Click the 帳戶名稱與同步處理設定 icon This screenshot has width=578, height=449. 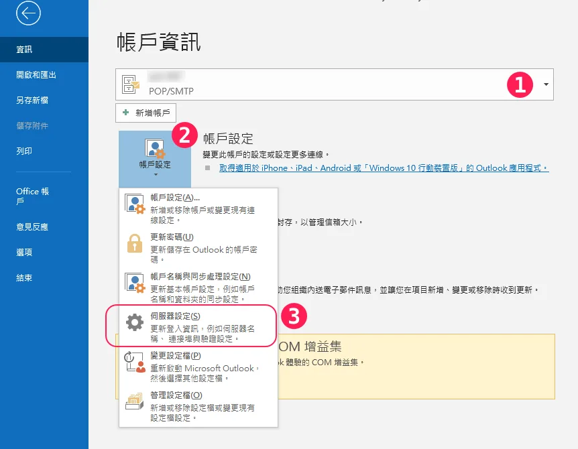(135, 283)
